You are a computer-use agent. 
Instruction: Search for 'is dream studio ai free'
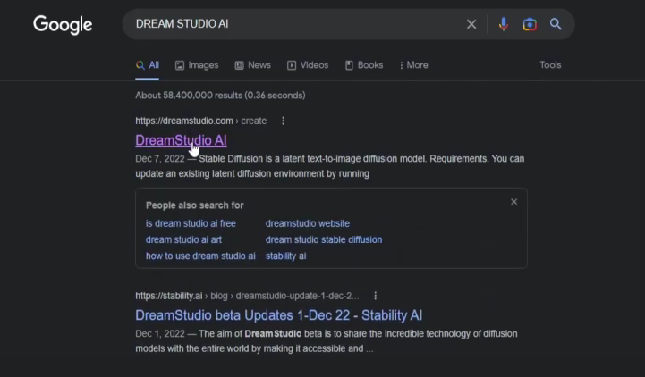point(191,223)
